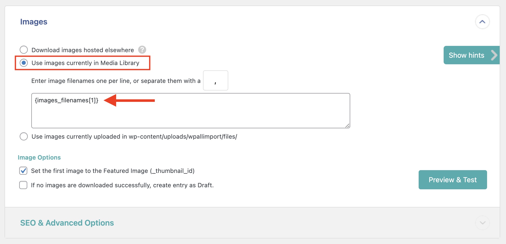Collapse the Images section chevron

[x=482, y=22]
